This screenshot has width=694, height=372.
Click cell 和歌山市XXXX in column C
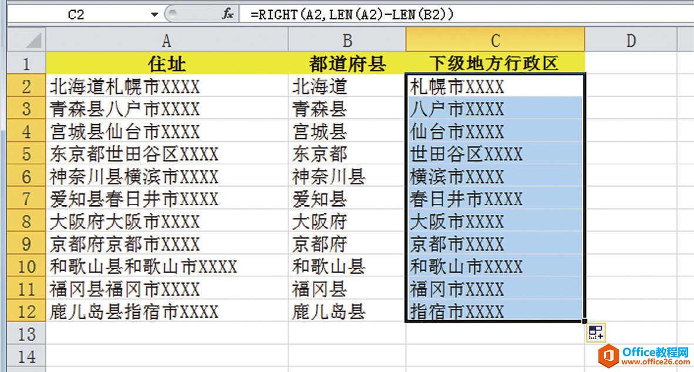[x=496, y=266]
